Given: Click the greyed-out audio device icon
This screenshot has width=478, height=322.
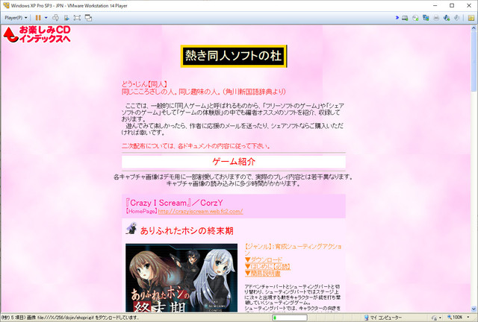Looking at the screenshot, I should click(x=456, y=18).
